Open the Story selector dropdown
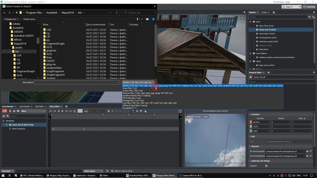The width and height of the screenshot is (317, 178). (x=33, y=111)
